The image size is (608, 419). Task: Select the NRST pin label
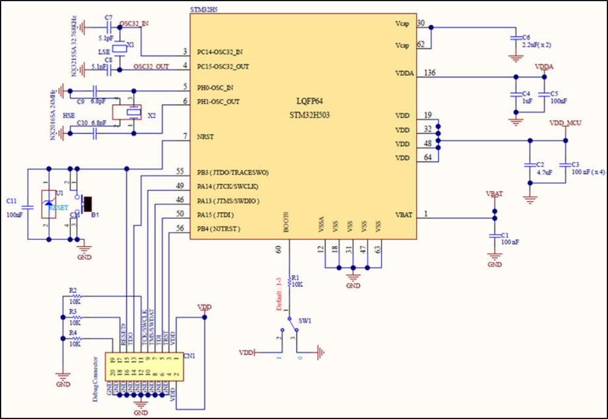pyautogui.click(x=205, y=136)
